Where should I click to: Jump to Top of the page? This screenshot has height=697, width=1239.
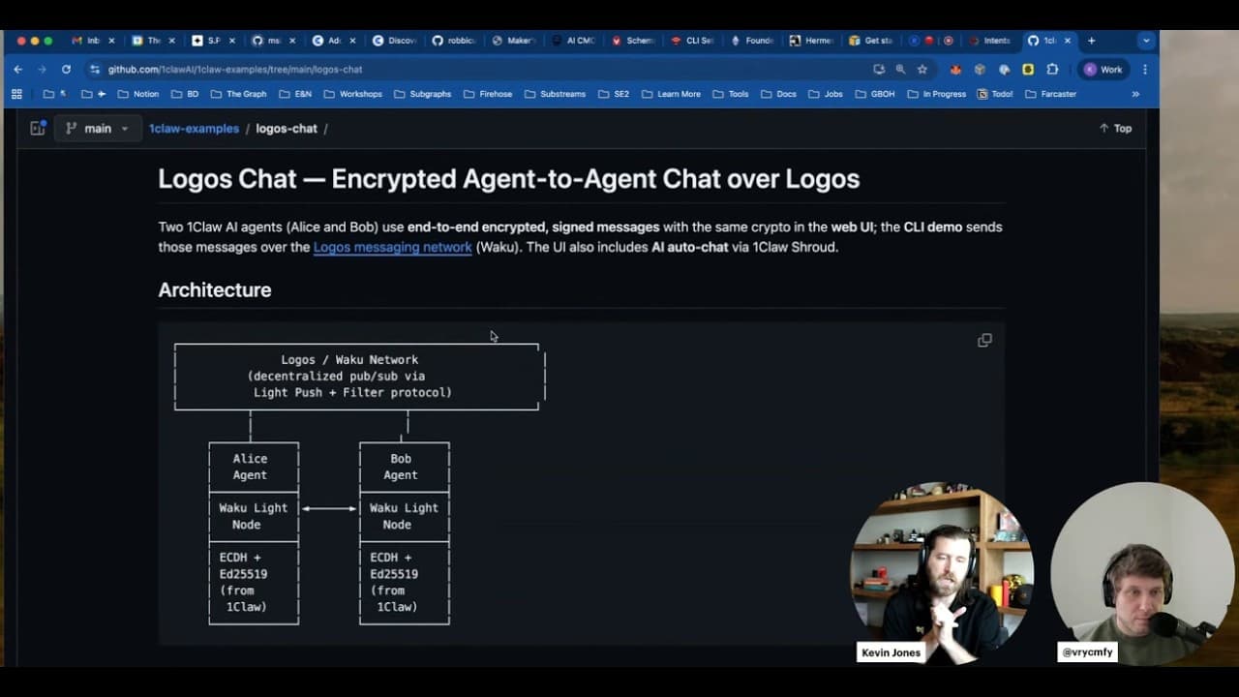(1115, 128)
